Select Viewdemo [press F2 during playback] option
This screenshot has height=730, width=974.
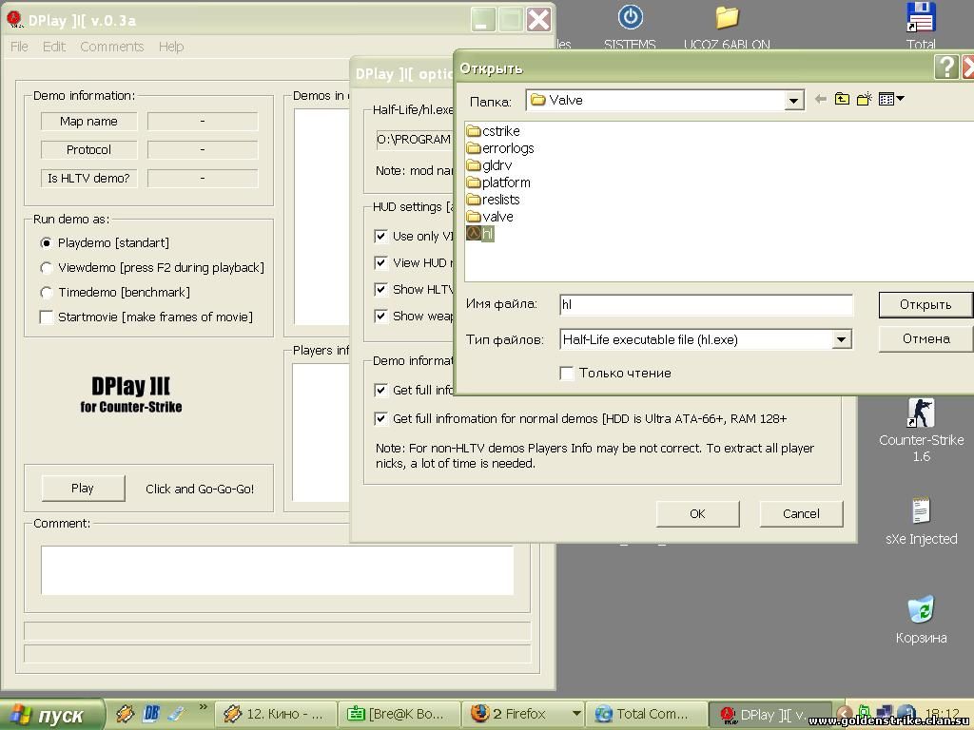pos(46,267)
